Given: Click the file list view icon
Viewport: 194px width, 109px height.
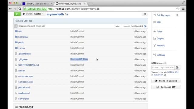Looking at the screenshot, I should click(x=145, y=14).
